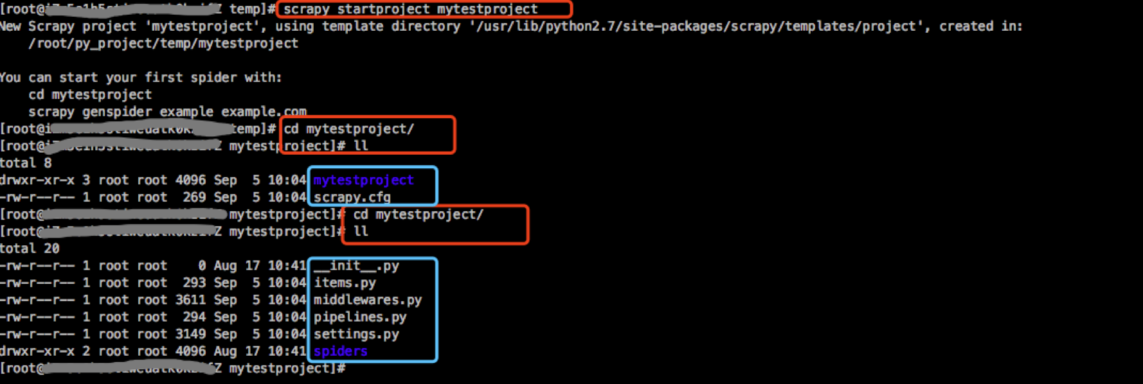Click the final empty shell prompt line

173,369
